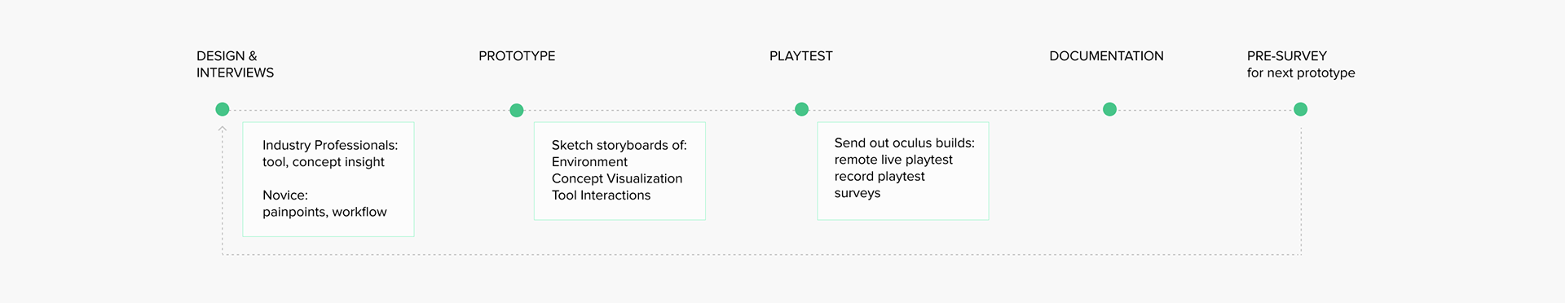Image resolution: width=1565 pixels, height=303 pixels.
Task: Click the green dot under Prototype
Action: [516, 110]
